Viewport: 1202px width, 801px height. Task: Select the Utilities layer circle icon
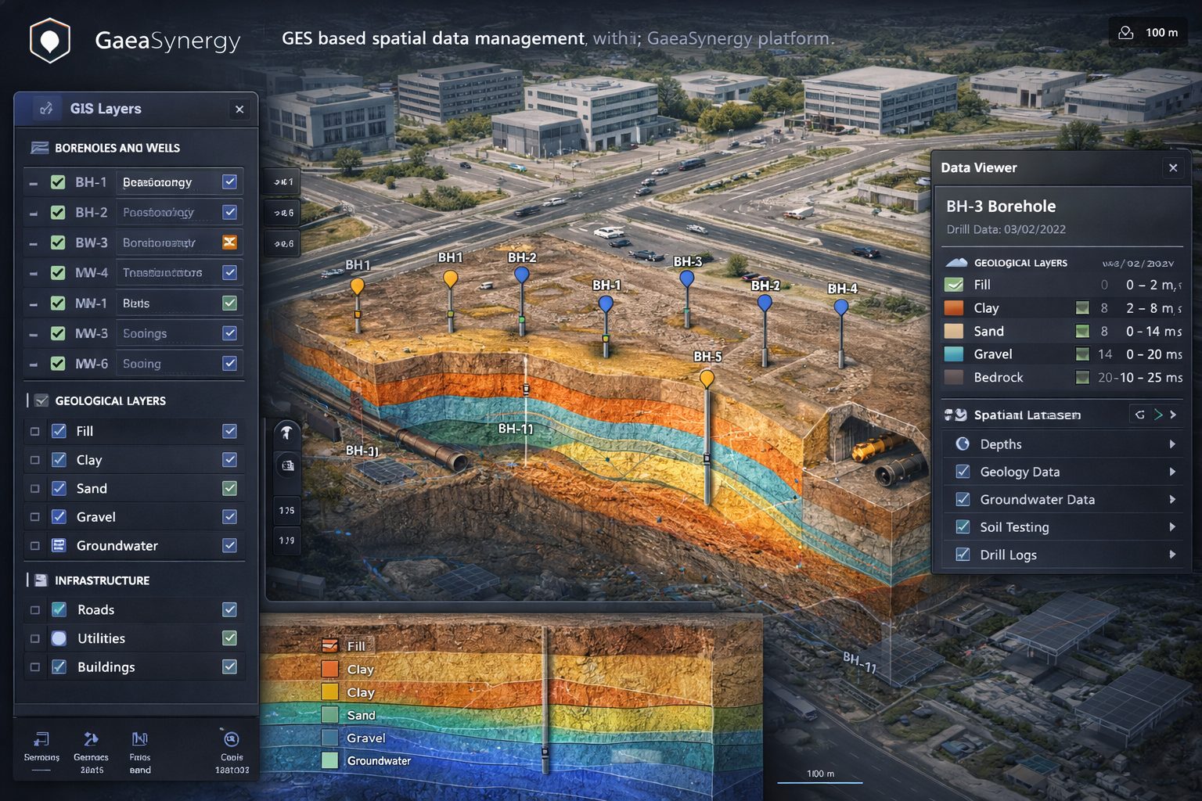point(59,638)
